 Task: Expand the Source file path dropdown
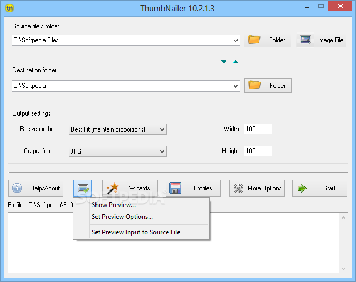tap(235, 40)
